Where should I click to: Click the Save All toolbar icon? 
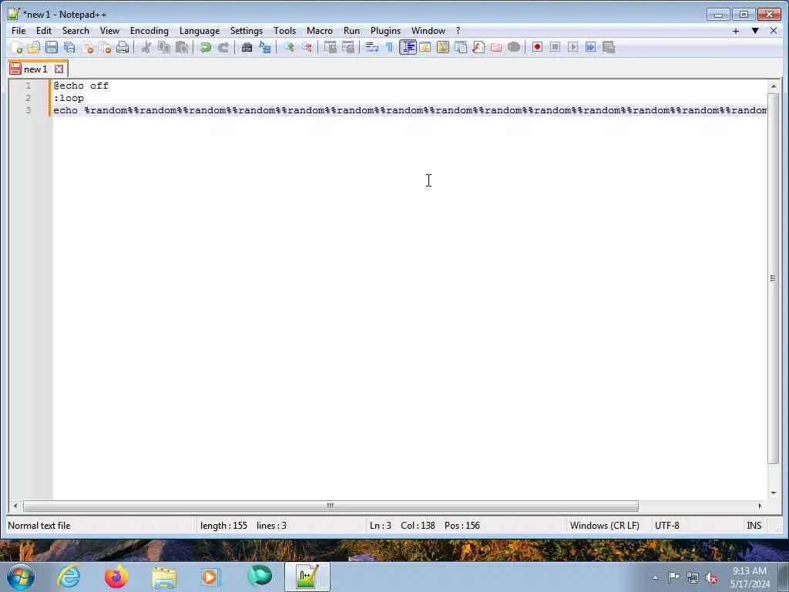point(69,47)
